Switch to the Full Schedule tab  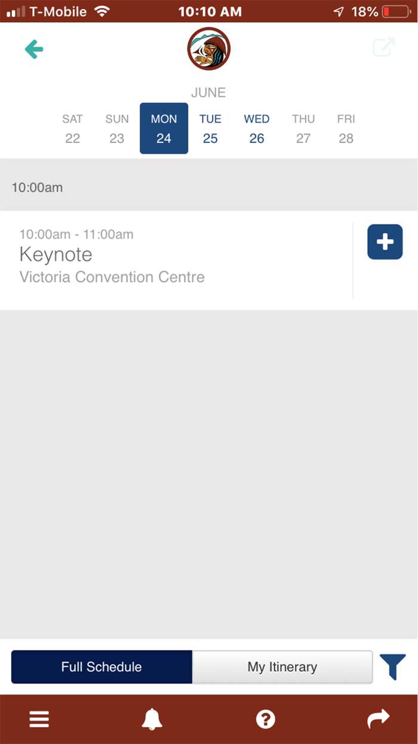[101, 666]
